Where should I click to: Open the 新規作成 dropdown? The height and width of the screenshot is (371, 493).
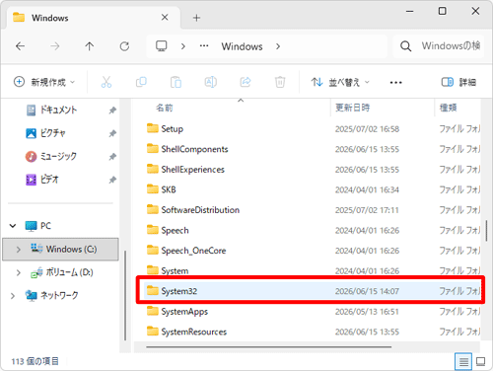coord(44,82)
